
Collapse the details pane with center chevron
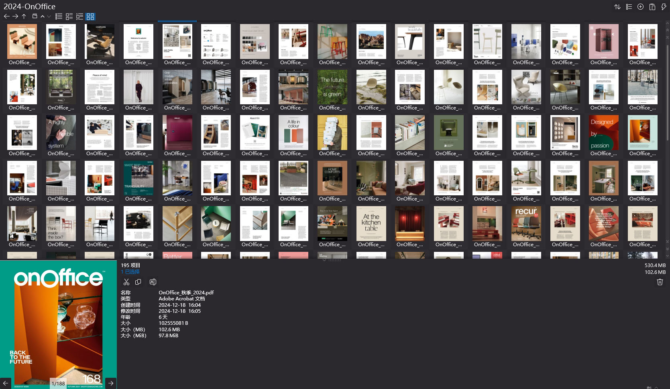point(324,260)
